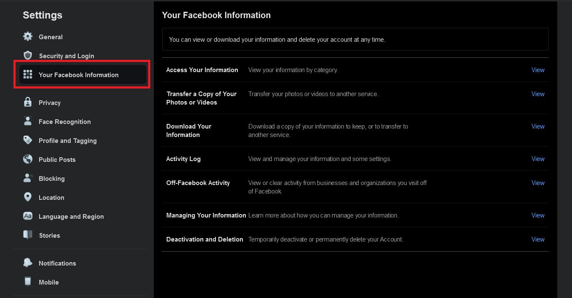Click View for Off-Facebook Activity

coord(538,183)
